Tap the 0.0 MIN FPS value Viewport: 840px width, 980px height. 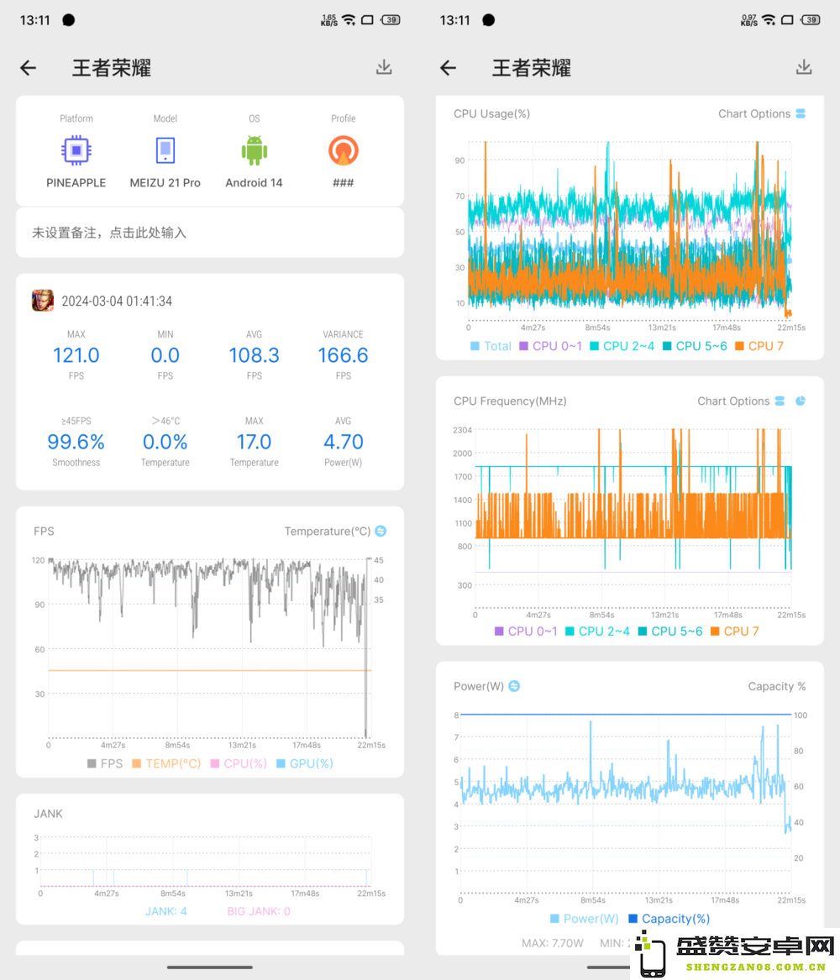pos(165,355)
